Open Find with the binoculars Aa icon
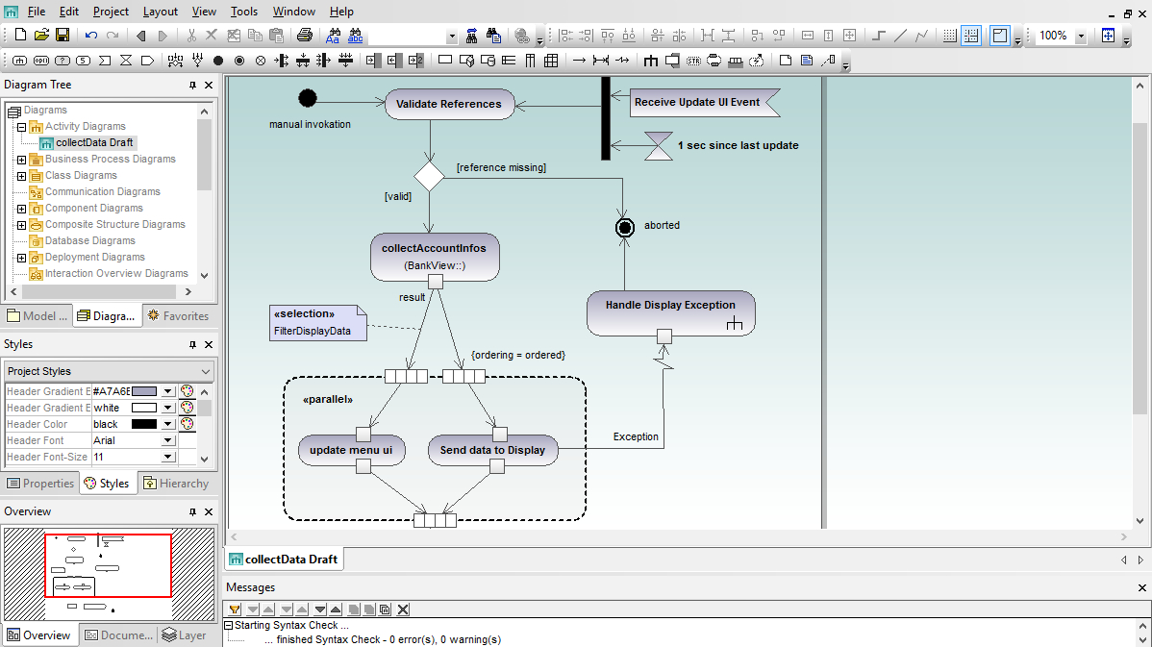The height and width of the screenshot is (647, 1152). [334, 36]
